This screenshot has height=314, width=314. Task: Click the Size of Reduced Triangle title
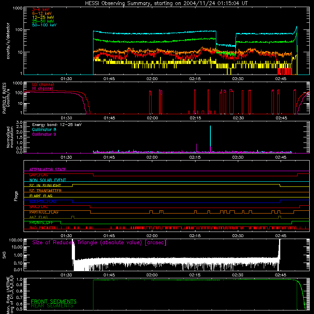(x=99, y=243)
